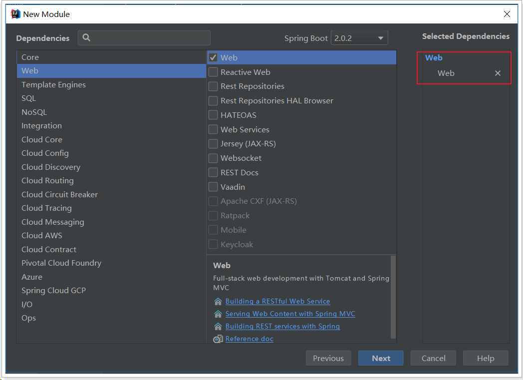
Task: Focus the dependencies search field
Action: [144, 37]
